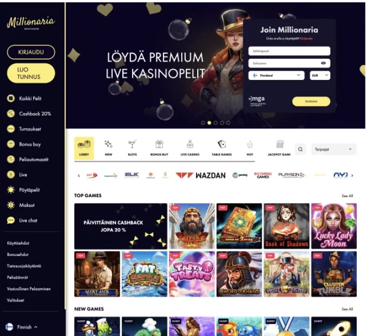Select the Wazdan provider logo
The image size is (367, 336).
[x=201, y=175]
